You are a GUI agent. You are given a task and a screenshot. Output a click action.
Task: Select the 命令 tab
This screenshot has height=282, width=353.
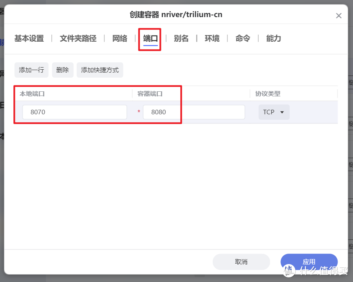pyautogui.click(x=242, y=38)
